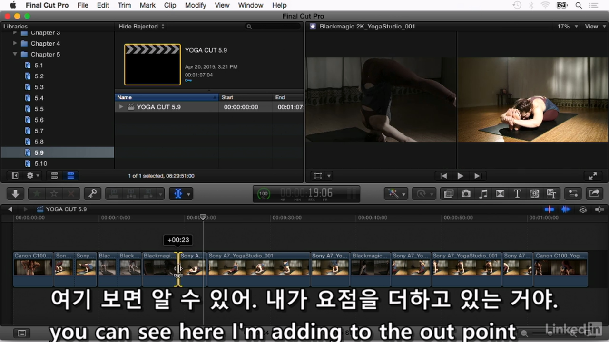Go to previous edit in viewer
609x342 pixels.
coord(443,176)
